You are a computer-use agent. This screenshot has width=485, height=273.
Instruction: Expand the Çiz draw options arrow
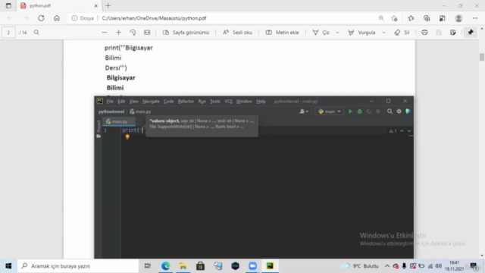(x=337, y=33)
